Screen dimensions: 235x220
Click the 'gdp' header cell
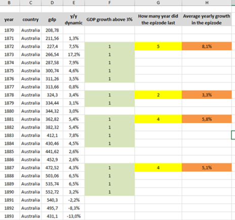(52, 19)
